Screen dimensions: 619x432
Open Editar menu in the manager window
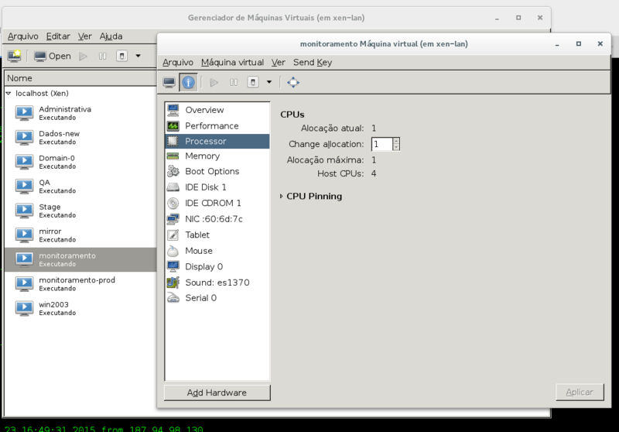(58, 36)
